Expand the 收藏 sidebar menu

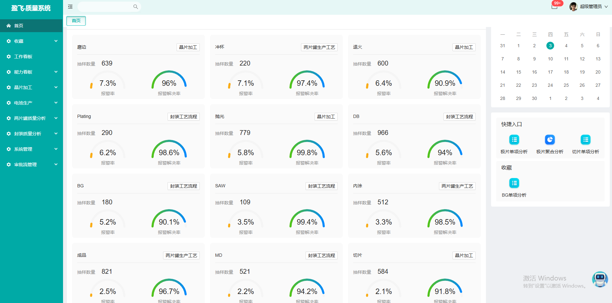(31, 41)
